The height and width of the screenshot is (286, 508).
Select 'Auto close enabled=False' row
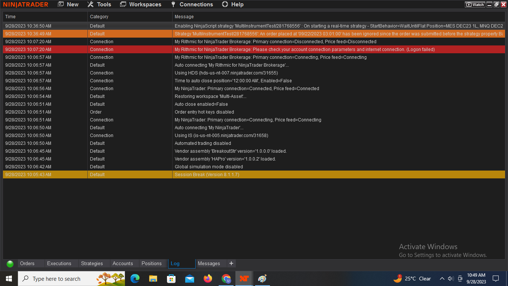(254, 104)
